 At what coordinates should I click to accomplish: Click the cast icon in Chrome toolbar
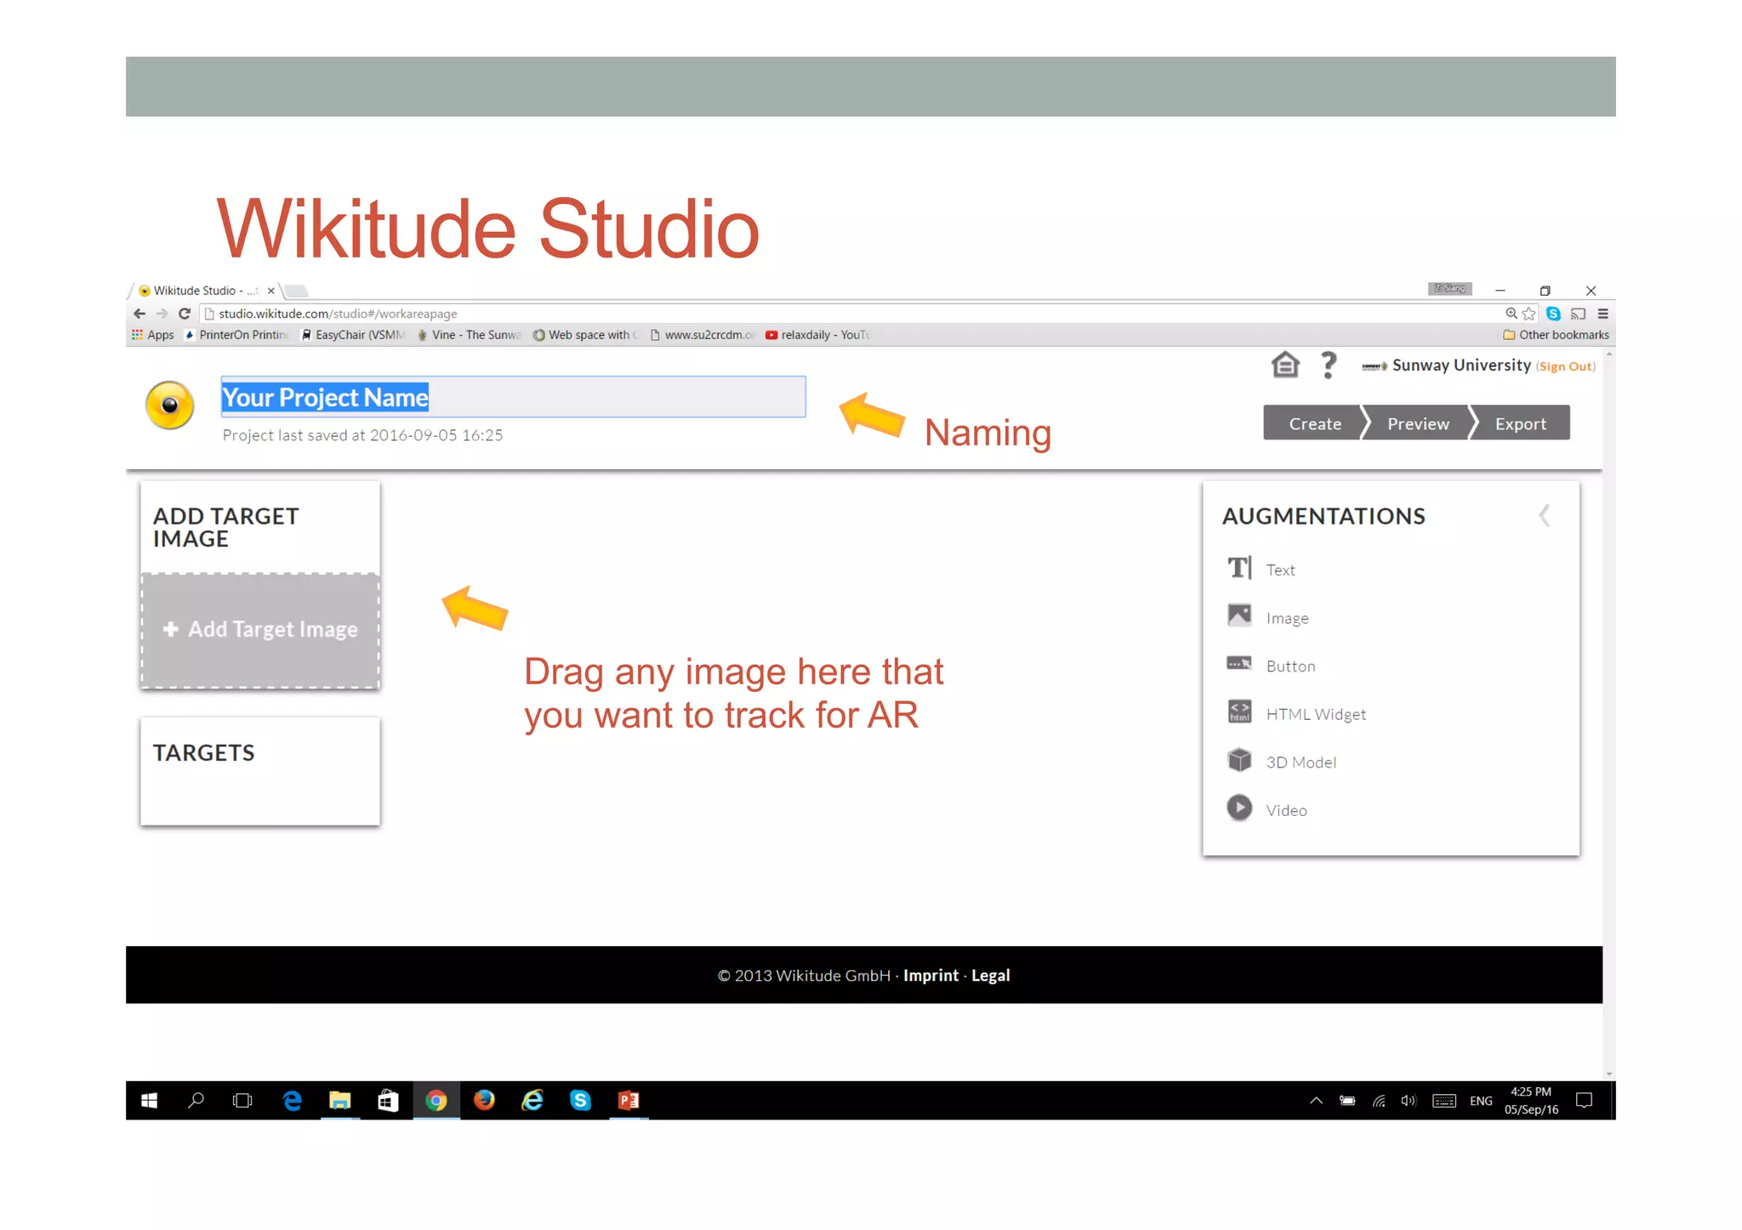[x=1578, y=314]
